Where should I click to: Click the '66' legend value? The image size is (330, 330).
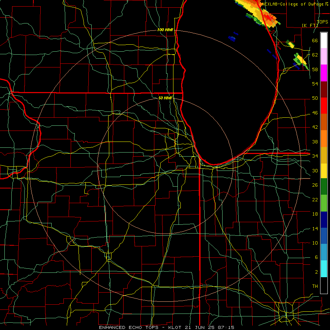(315, 40)
